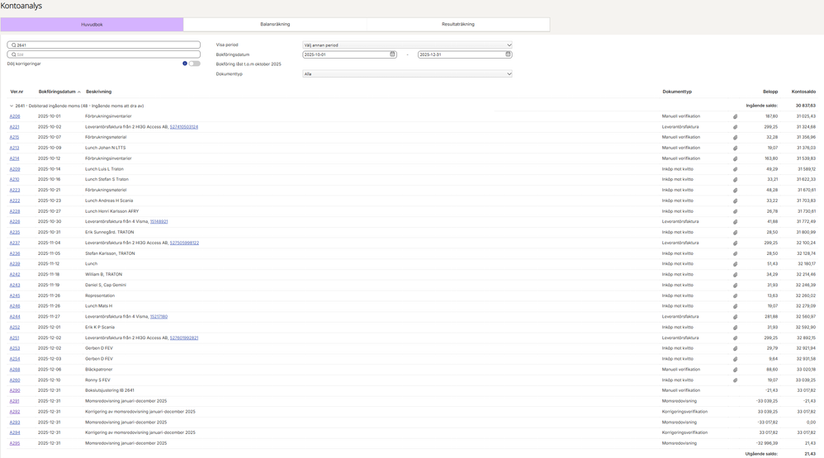Open attachment paperclip for verification A236
824x458 pixels.
point(735,253)
